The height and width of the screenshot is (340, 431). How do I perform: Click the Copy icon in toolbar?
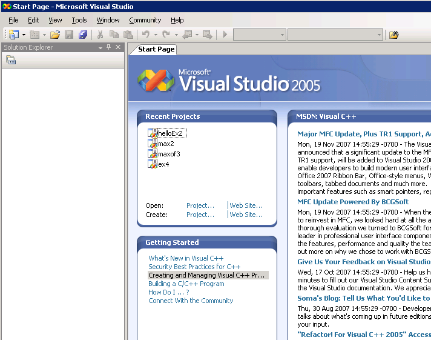point(114,35)
